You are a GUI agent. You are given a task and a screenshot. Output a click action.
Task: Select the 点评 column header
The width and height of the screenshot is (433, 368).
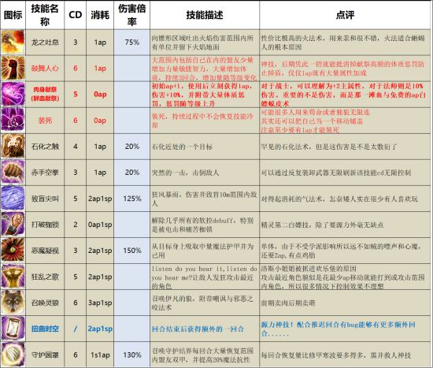tap(345, 15)
